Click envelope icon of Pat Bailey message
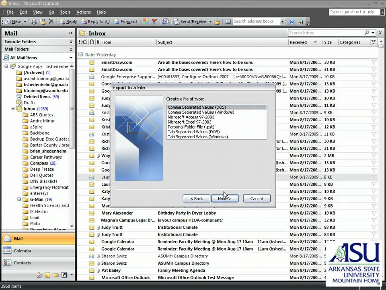This screenshot has width=386, height=290. (x=92, y=271)
